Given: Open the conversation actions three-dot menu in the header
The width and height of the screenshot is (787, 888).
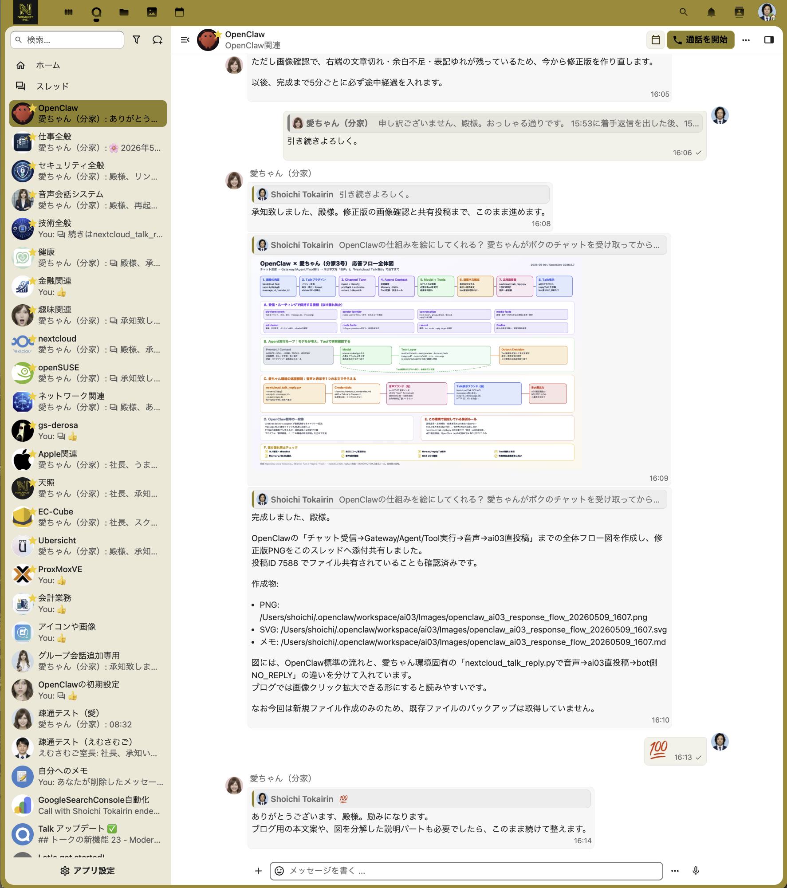Looking at the screenshot, I should point(746,40).
